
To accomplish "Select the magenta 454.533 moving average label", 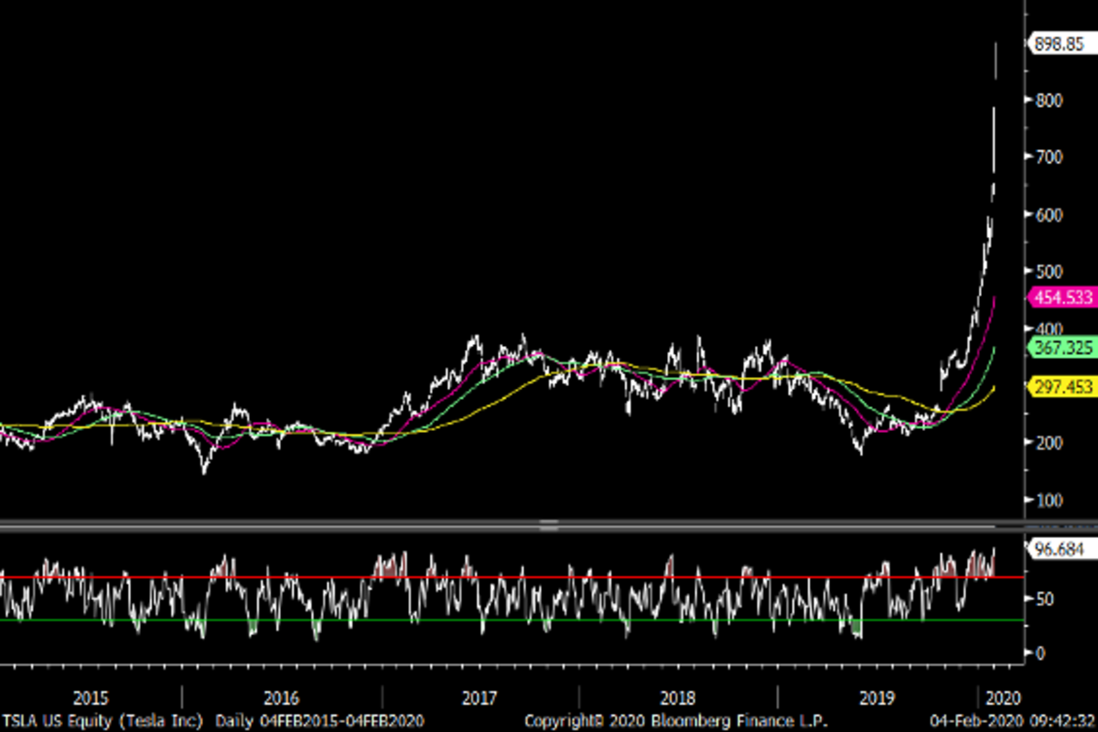I will tap(1061, 297).
